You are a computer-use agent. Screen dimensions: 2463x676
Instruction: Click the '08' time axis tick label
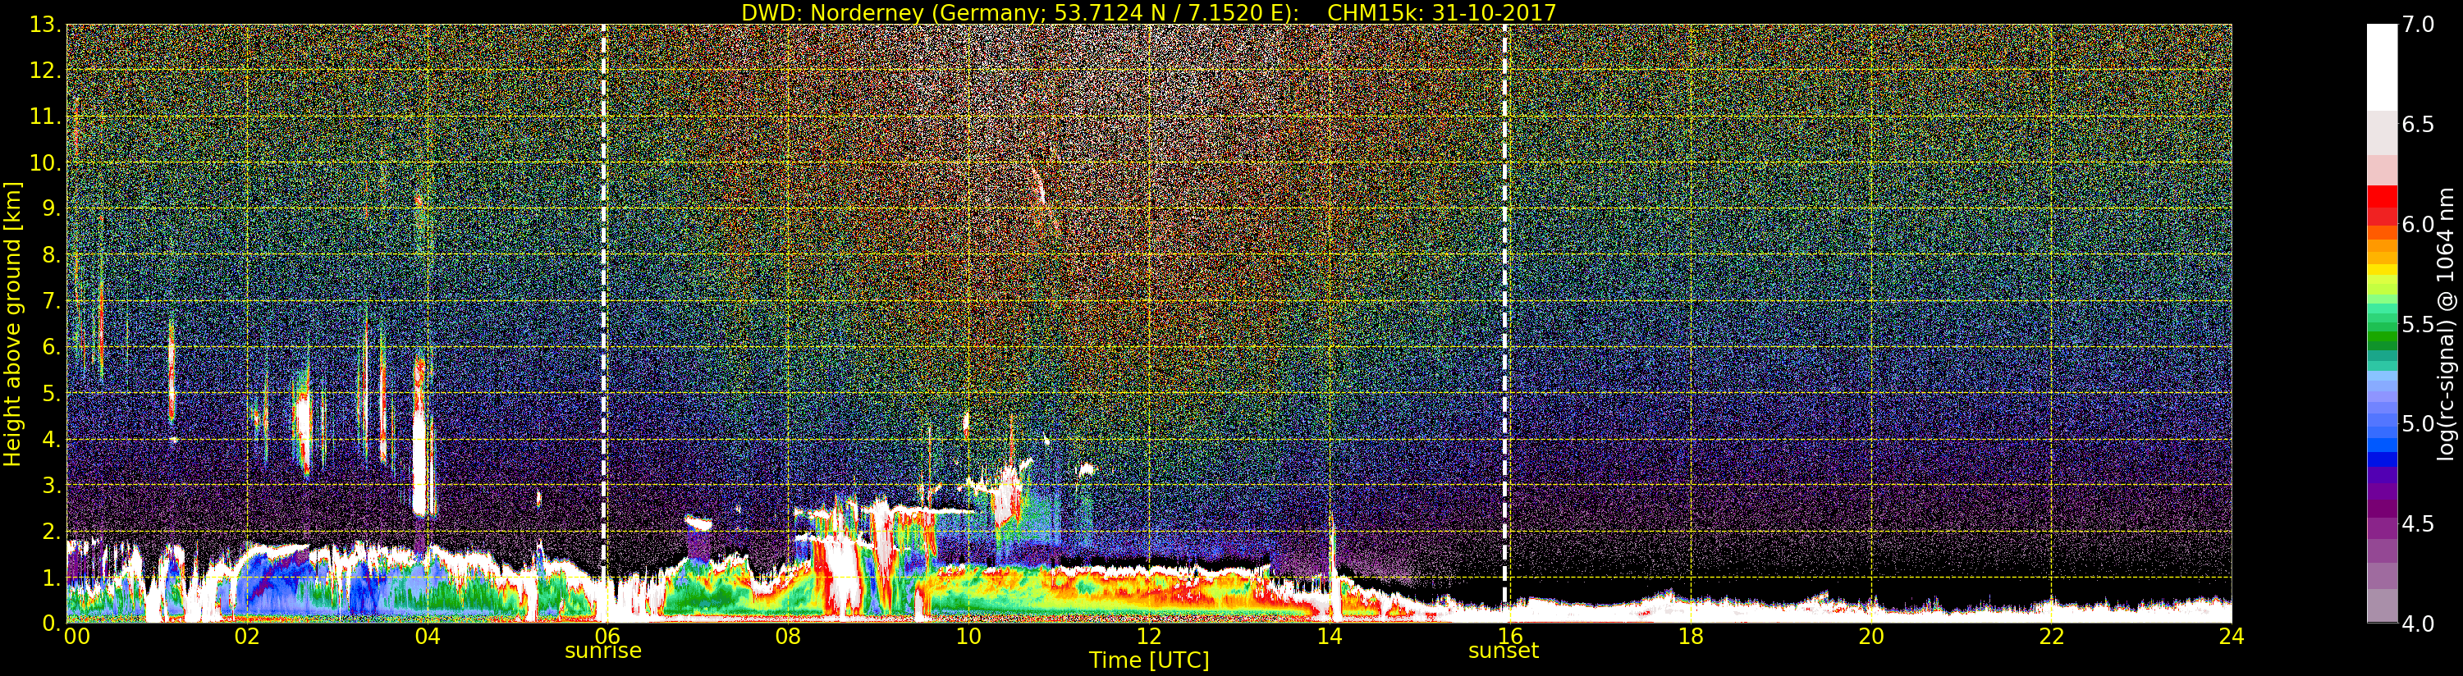coord(788,636)
